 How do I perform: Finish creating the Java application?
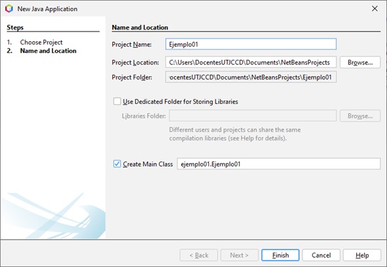click(281, 255)
